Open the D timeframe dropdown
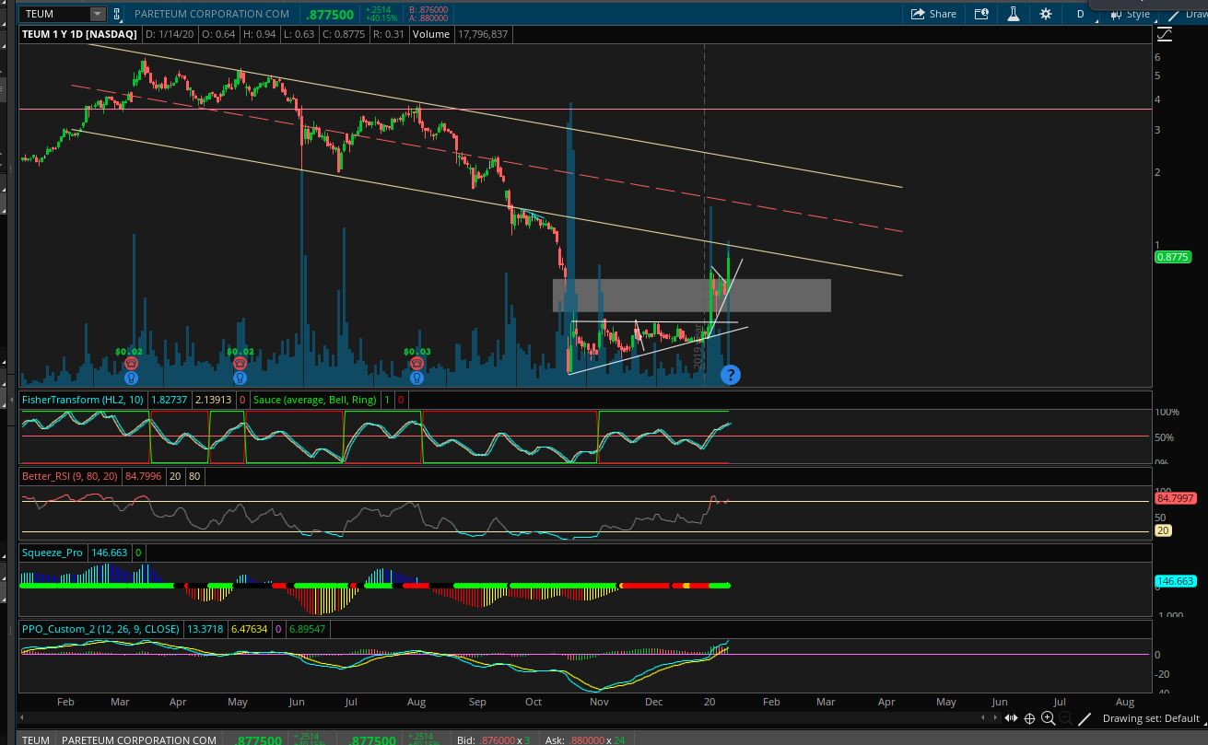Image resolution: width=1208 pixels, height=745 pixels. click(1080, 14)
